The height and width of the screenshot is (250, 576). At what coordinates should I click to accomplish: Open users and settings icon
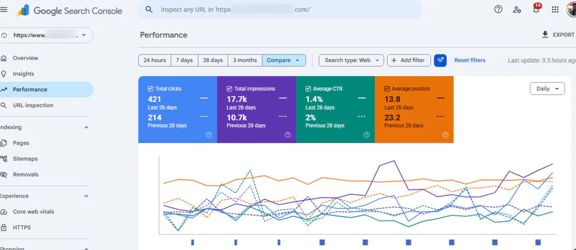(x=517, y=9)
